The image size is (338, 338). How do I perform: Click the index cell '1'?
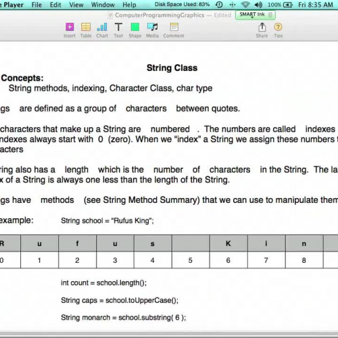click(39, 260)
